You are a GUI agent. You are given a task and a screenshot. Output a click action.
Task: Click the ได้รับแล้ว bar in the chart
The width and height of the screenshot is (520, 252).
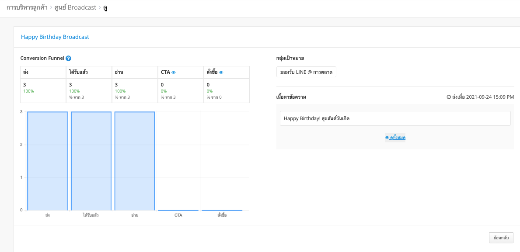tap(91, 161)
